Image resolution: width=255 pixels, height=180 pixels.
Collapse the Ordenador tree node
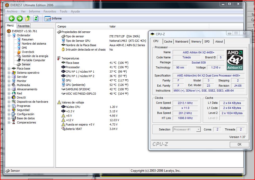pyautogui.click(x=9, y=35)
